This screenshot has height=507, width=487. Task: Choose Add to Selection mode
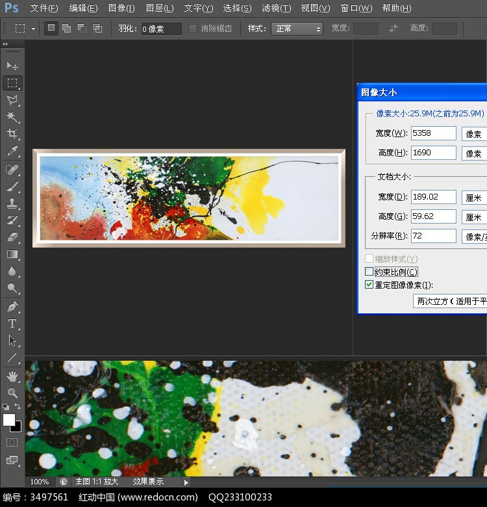point(66,29)
